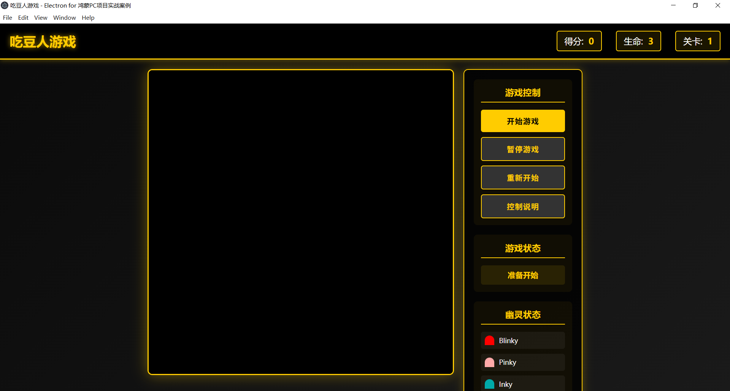Screen dimensions: 730x391
Task: Click the Electron app icon in title bar
Action: (5, 5)
